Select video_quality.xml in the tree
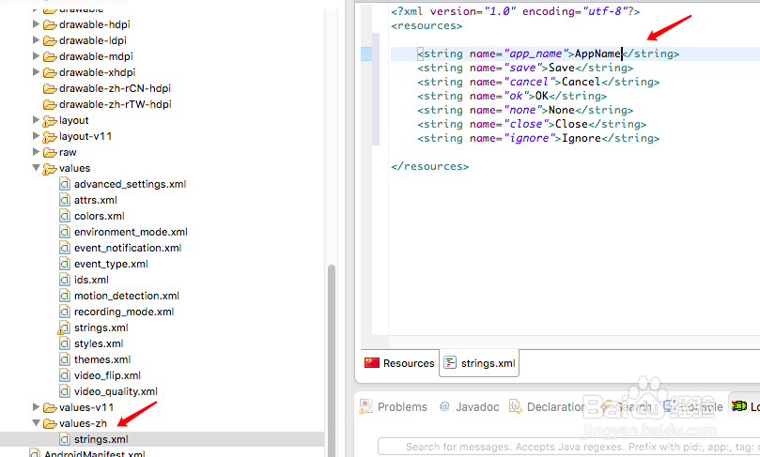The image size is (760, 457). pyautogui.click(x=116, y=391)
